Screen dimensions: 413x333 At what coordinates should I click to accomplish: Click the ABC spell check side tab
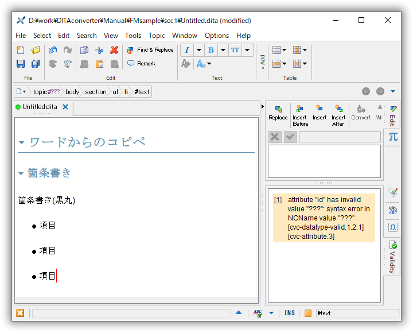pos(393,210)
